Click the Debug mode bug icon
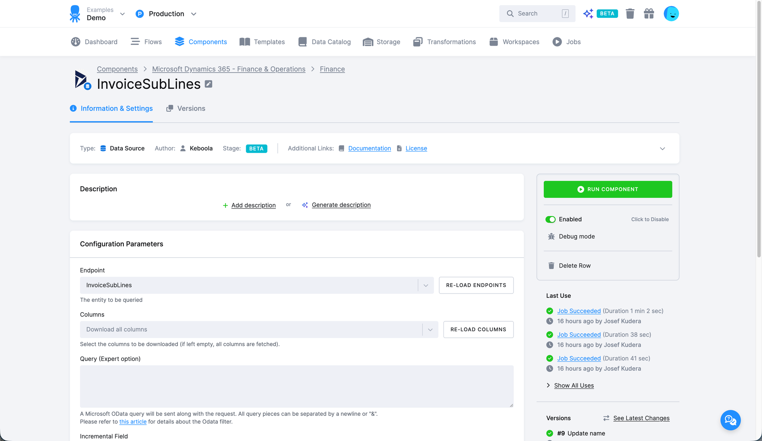 click(551, 236)
